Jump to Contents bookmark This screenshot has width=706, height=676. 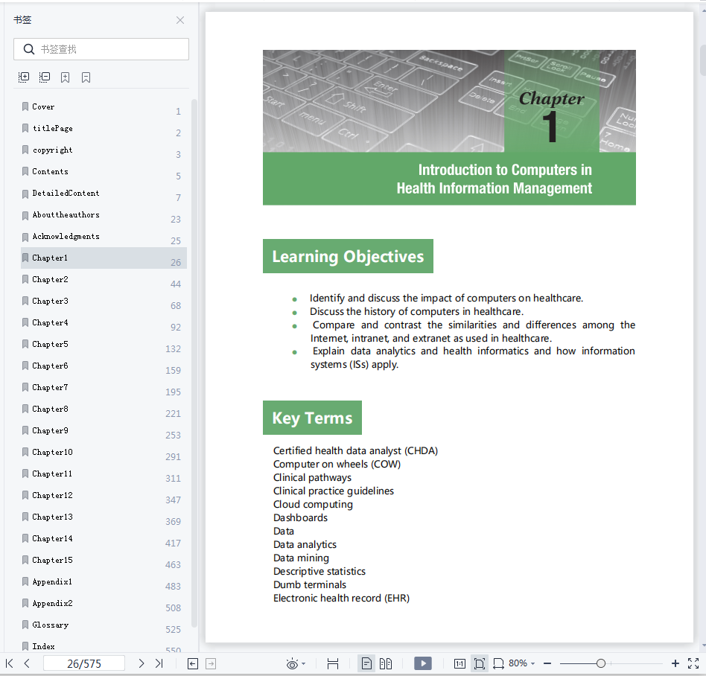pos(104,171)
